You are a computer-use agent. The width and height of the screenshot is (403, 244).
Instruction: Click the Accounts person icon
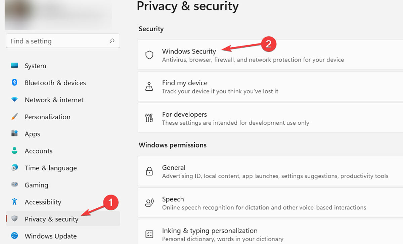click(x=14, y=151)
